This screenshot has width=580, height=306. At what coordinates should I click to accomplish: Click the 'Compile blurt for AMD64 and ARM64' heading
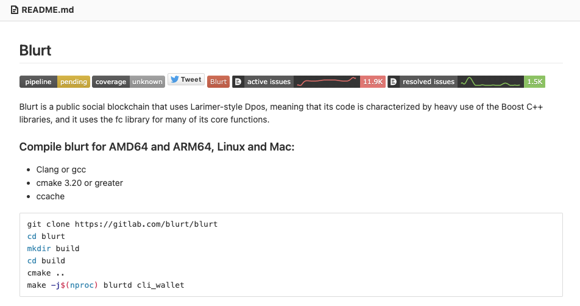(x=157, y=147)
